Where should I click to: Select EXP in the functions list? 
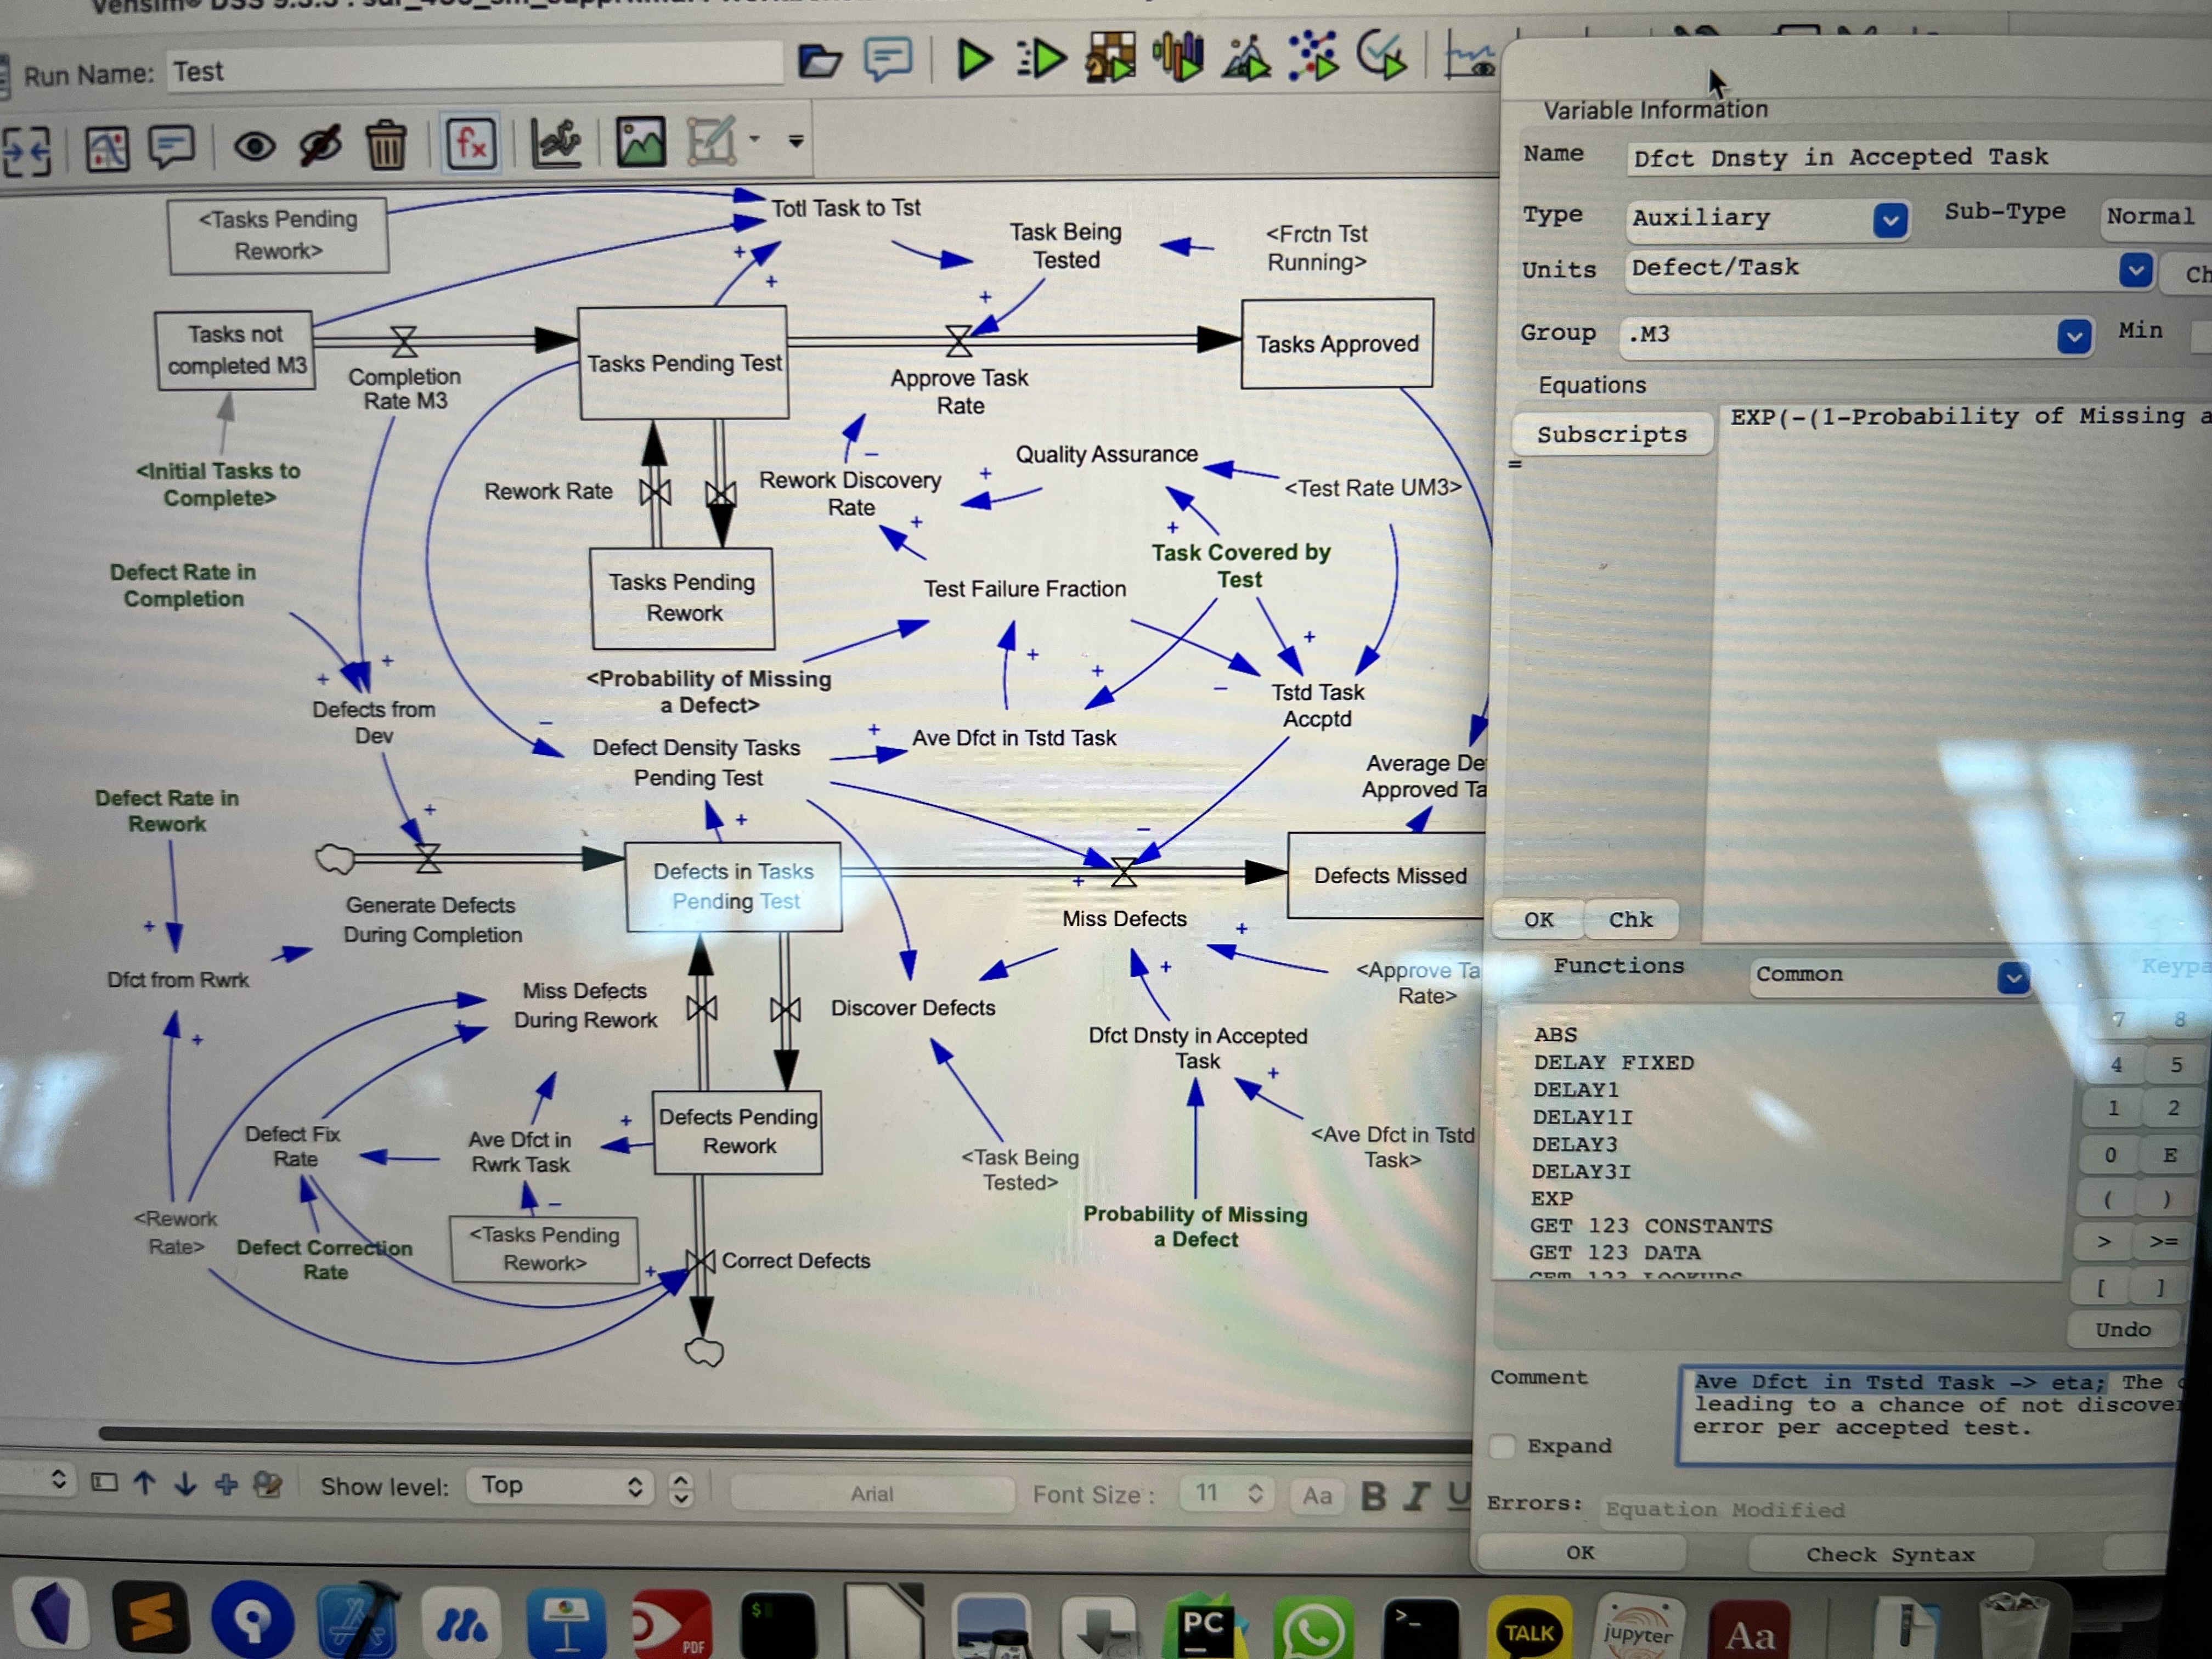1552,1199
